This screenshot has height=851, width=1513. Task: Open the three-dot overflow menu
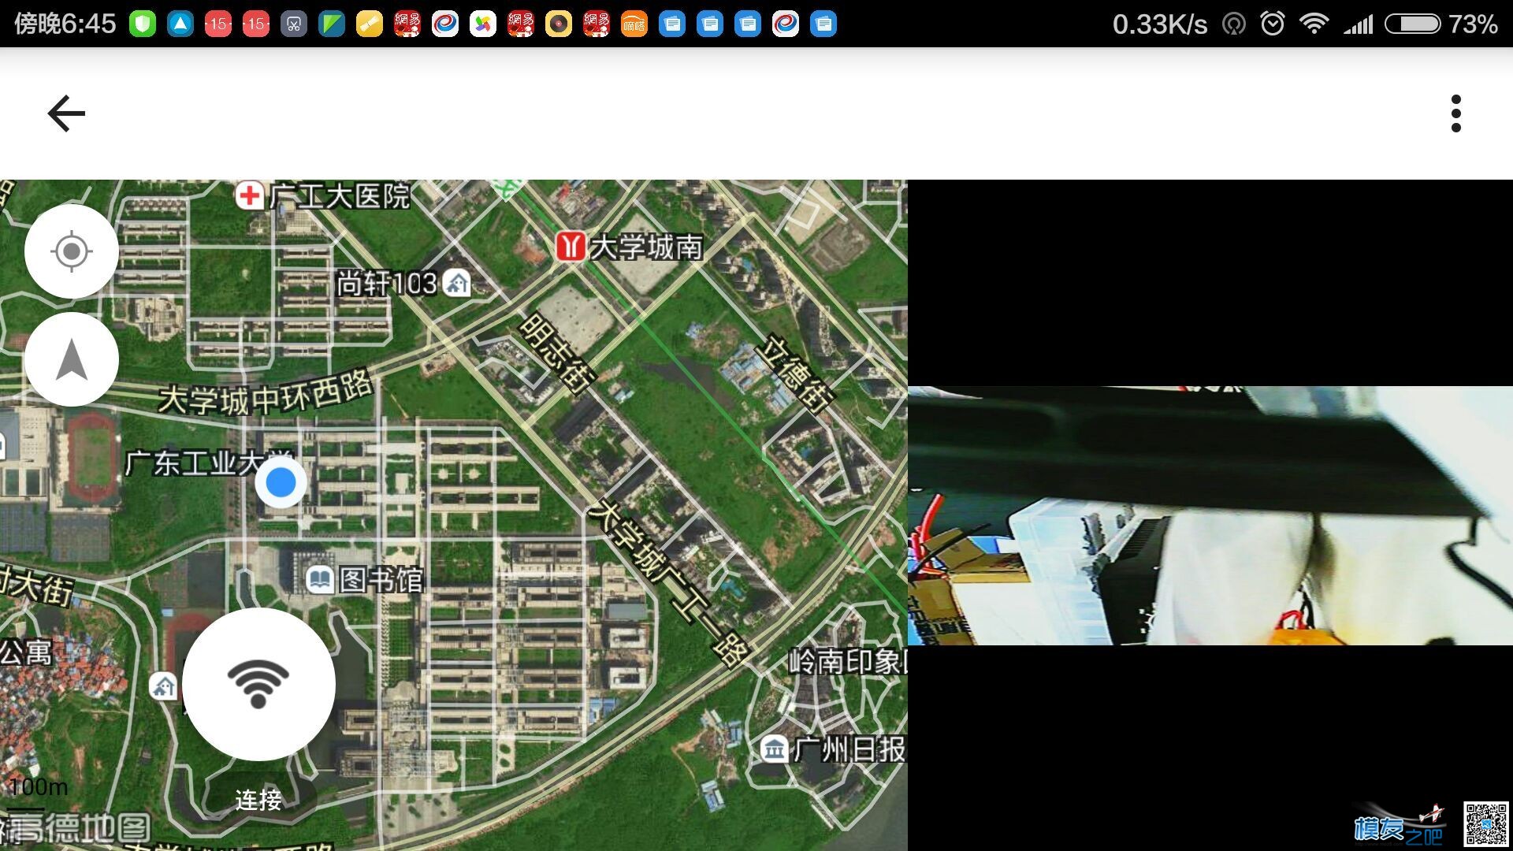coord(1455,113)
